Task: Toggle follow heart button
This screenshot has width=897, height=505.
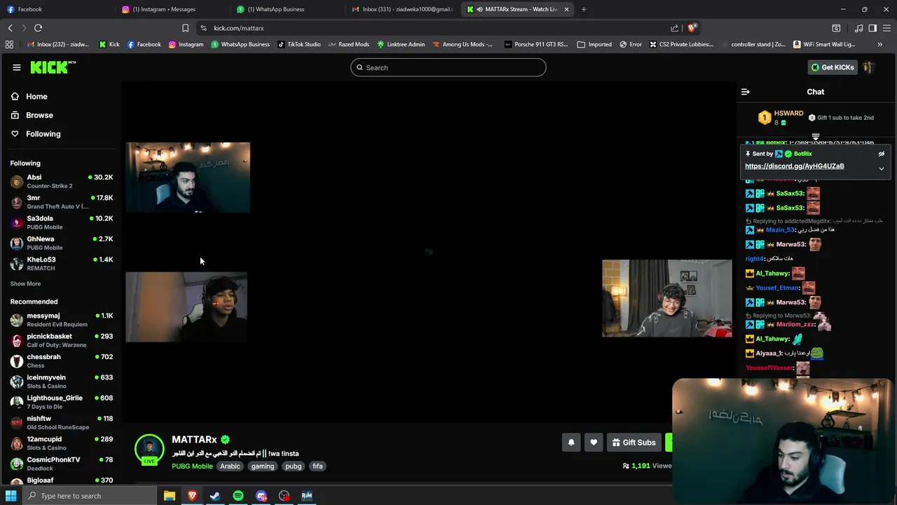Action: [594, 443]
